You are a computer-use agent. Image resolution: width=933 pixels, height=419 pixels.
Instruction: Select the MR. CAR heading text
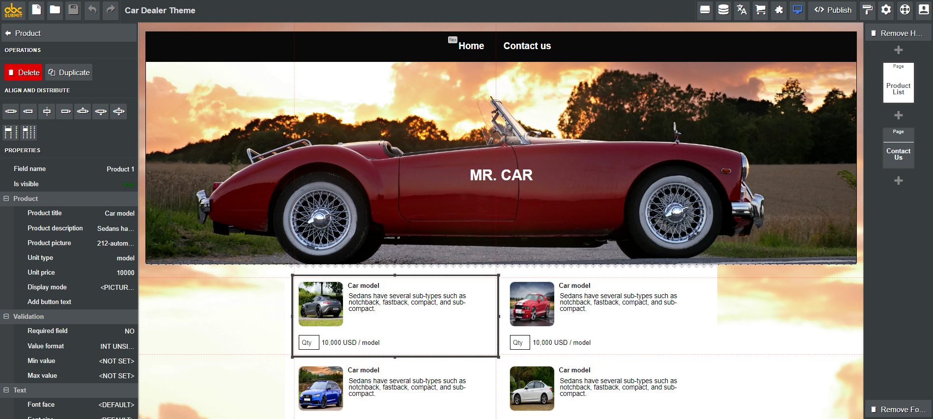point(501,175)
